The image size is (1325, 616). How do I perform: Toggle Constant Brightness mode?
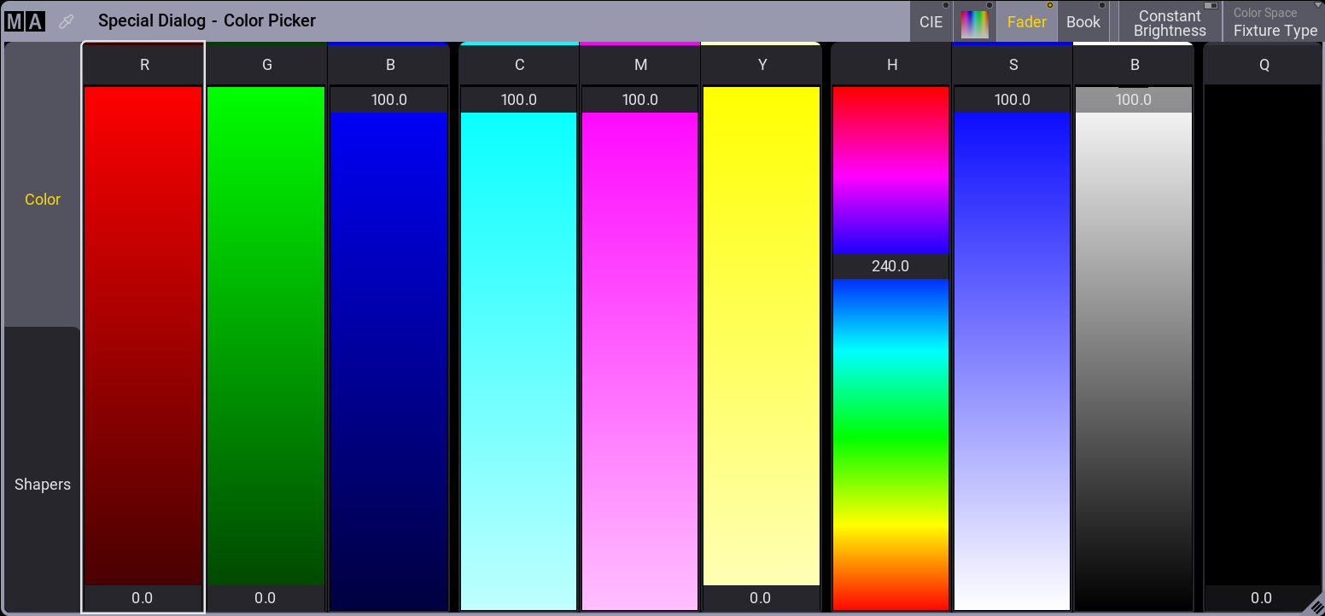click(1170, 21)
